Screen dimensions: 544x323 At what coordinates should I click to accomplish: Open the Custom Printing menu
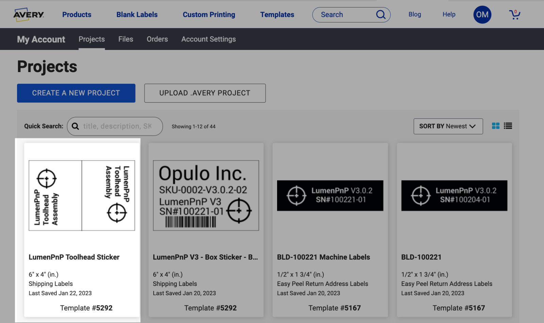[209, 15]
